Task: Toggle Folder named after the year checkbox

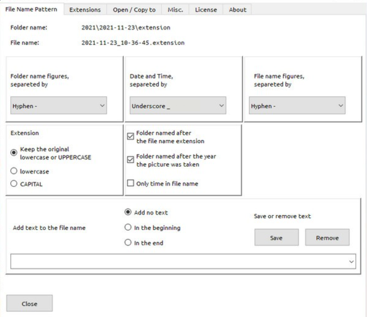Action: click(x=131, y=160)
